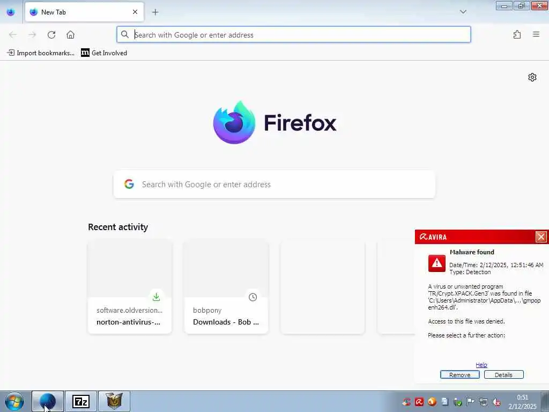Open the norton-antivirus recent activity card
This screenshot has width=549, height=412.
click(130, 286)
